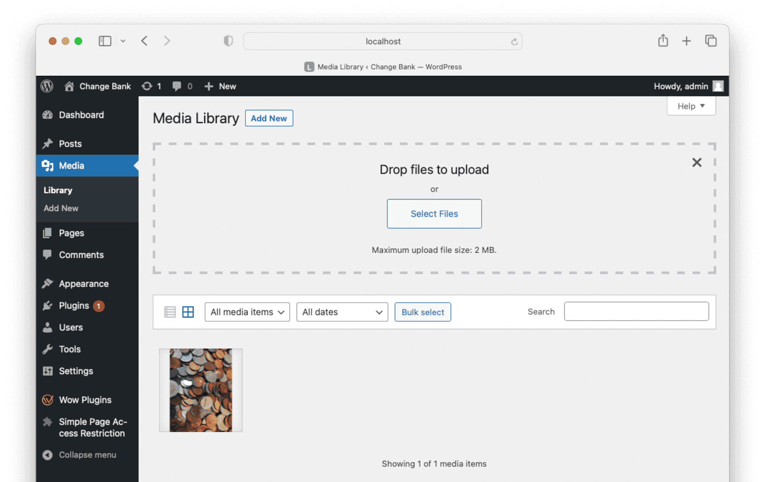Click the Safari share icon

coord(663,41)
